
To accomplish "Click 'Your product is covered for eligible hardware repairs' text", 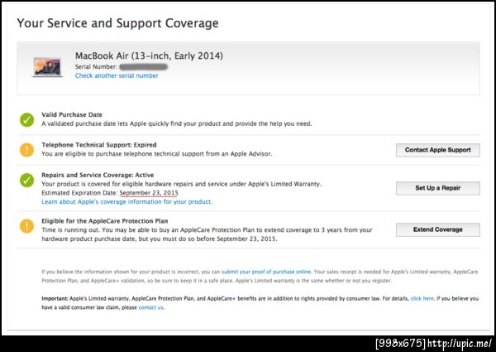I will pos(181,184).
